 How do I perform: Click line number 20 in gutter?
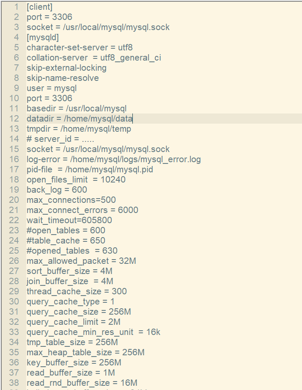(x=14, y=200)
